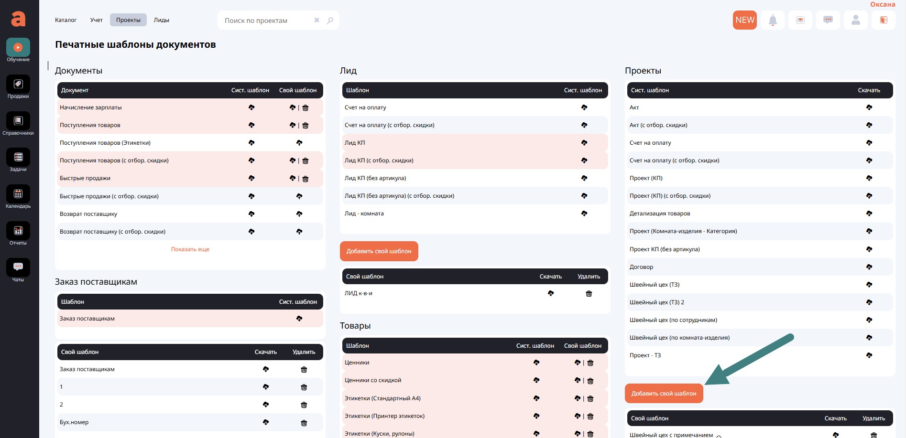Download system template for Начисление зарплаты
This screenshot has height=438, width=906.
click(x=251, y=107)
